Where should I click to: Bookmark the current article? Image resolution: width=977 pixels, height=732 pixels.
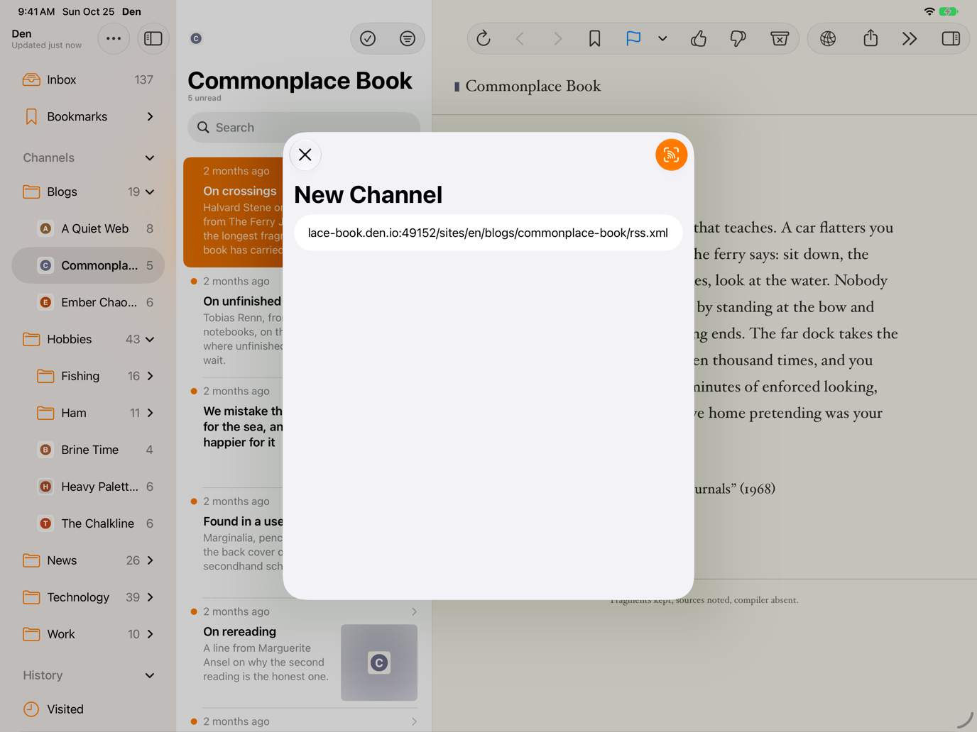tap(595, 38)
